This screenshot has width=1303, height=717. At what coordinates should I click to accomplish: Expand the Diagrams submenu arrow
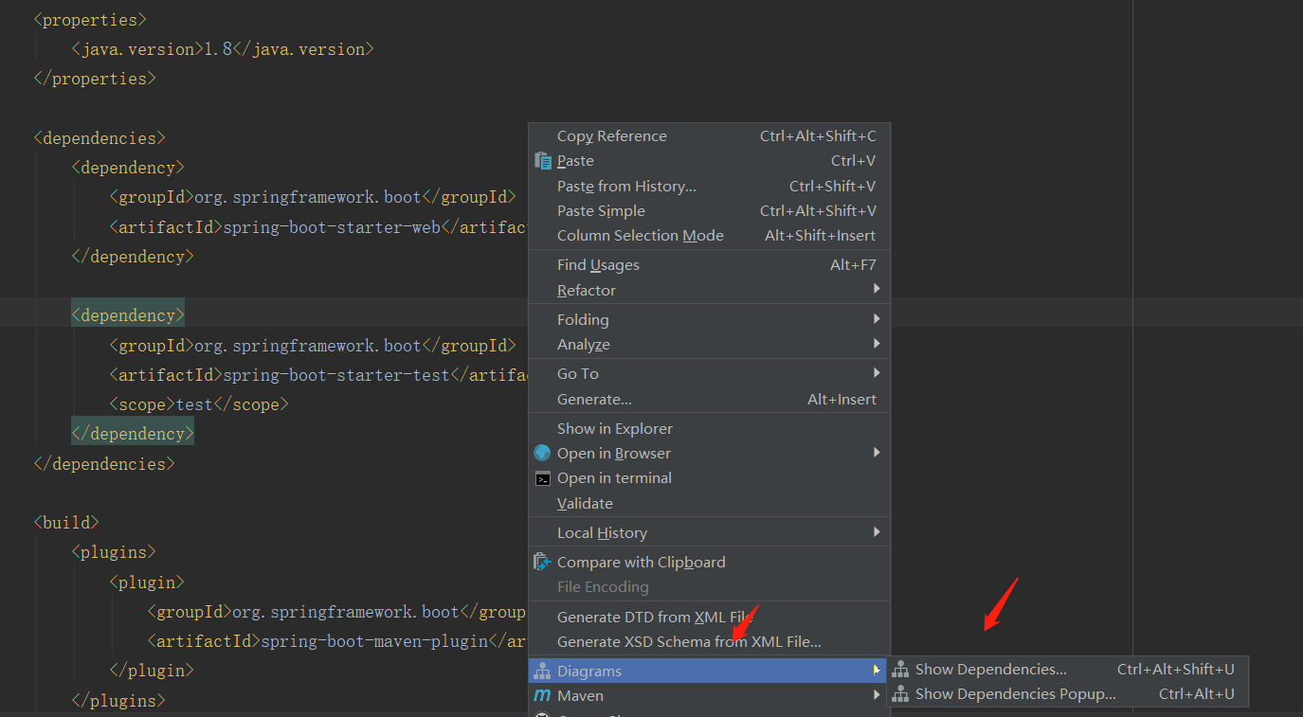877,670
